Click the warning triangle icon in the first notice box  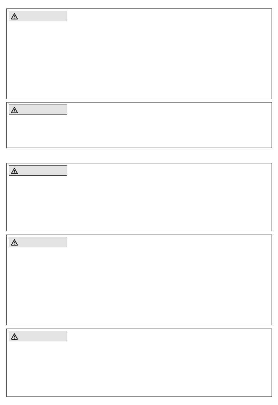(14, 16)
